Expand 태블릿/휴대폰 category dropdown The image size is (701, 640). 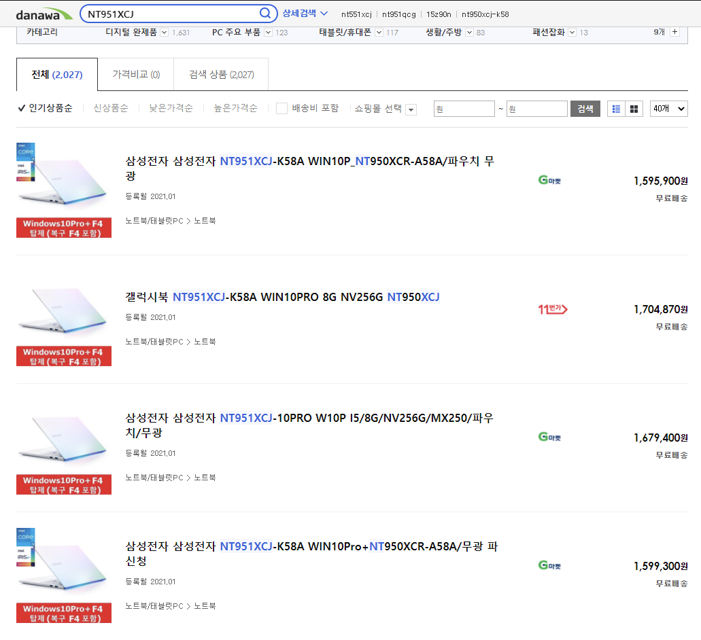coord(379,32)
